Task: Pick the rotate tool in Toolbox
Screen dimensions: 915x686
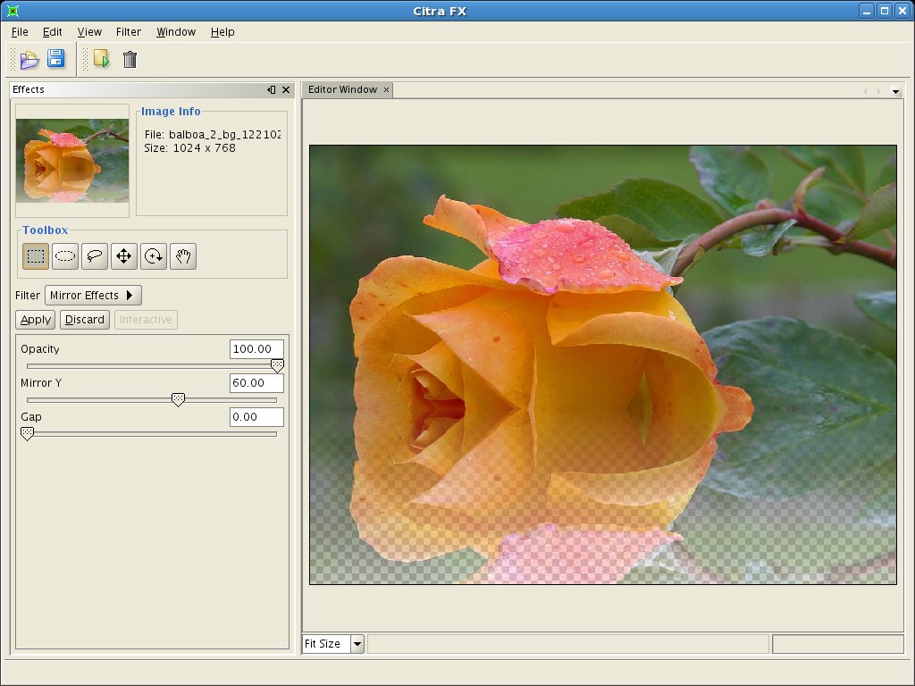Action: coord(154,256)
